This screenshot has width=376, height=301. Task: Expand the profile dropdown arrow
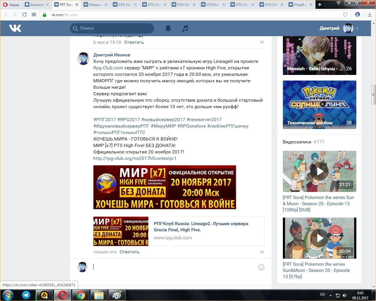pos(357,29)
